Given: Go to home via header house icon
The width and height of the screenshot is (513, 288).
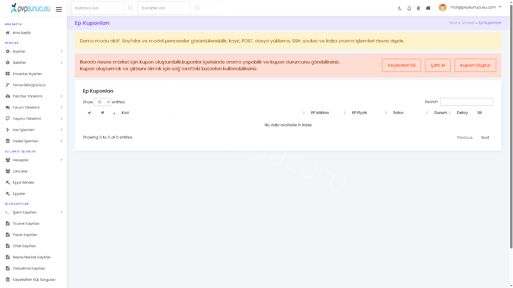Looking at the screenshot, I should coord(428,8).
